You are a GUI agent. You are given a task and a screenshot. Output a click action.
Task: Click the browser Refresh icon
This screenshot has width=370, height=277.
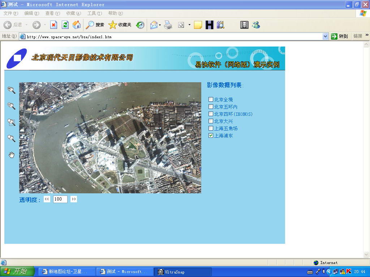point(65,25)
